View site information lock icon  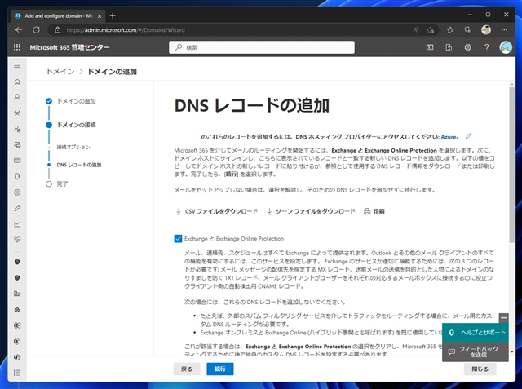[x=58, y=30]
